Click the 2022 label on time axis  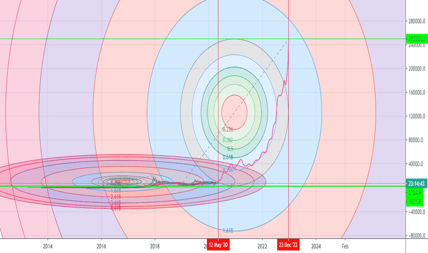pos(262,247)
